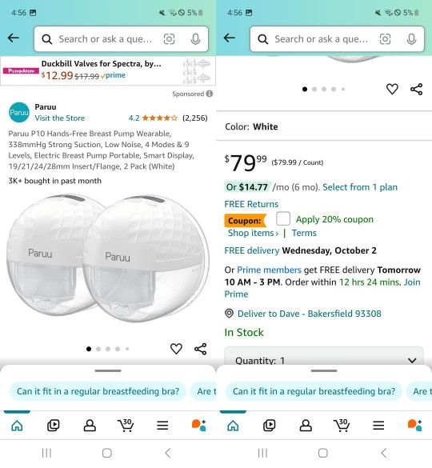The width and height of the screenshot is (432, 468).
Task: Go to Home tab on right bottom bar
Action: (233, 426)
